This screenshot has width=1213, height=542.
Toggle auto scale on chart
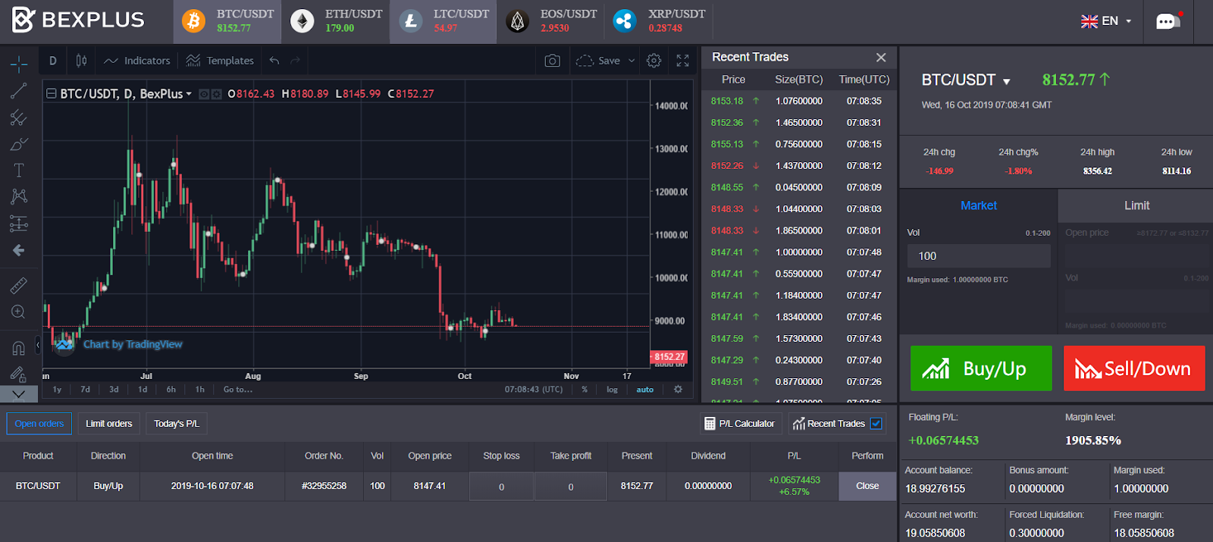(x=644, y=390)
